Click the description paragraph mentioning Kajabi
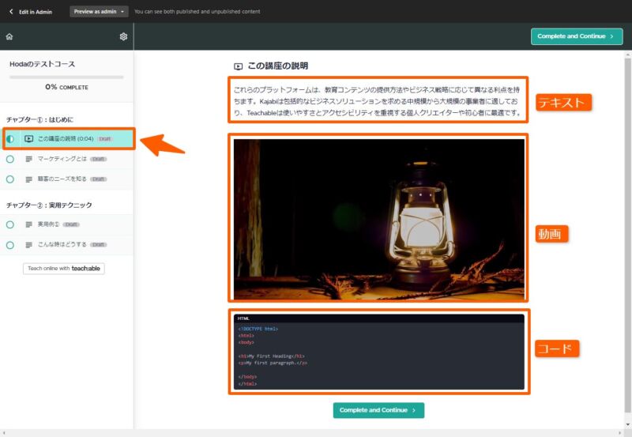Image resolution: width=632 pixels, height=437 pixels. [378, 101]
